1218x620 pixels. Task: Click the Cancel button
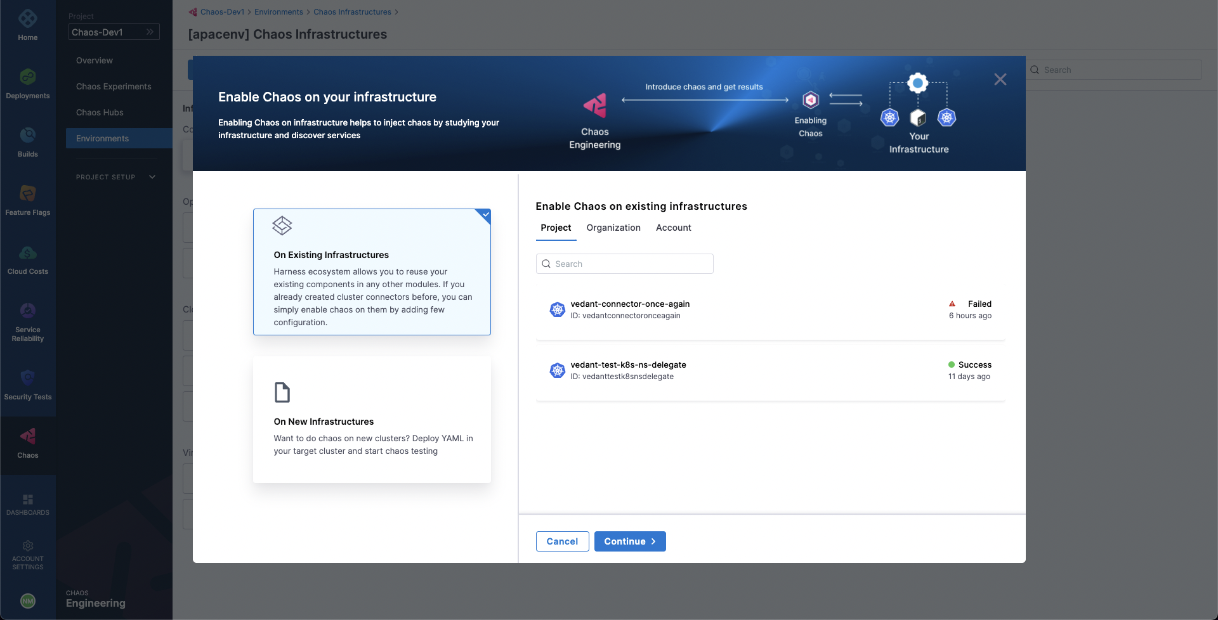562,541
